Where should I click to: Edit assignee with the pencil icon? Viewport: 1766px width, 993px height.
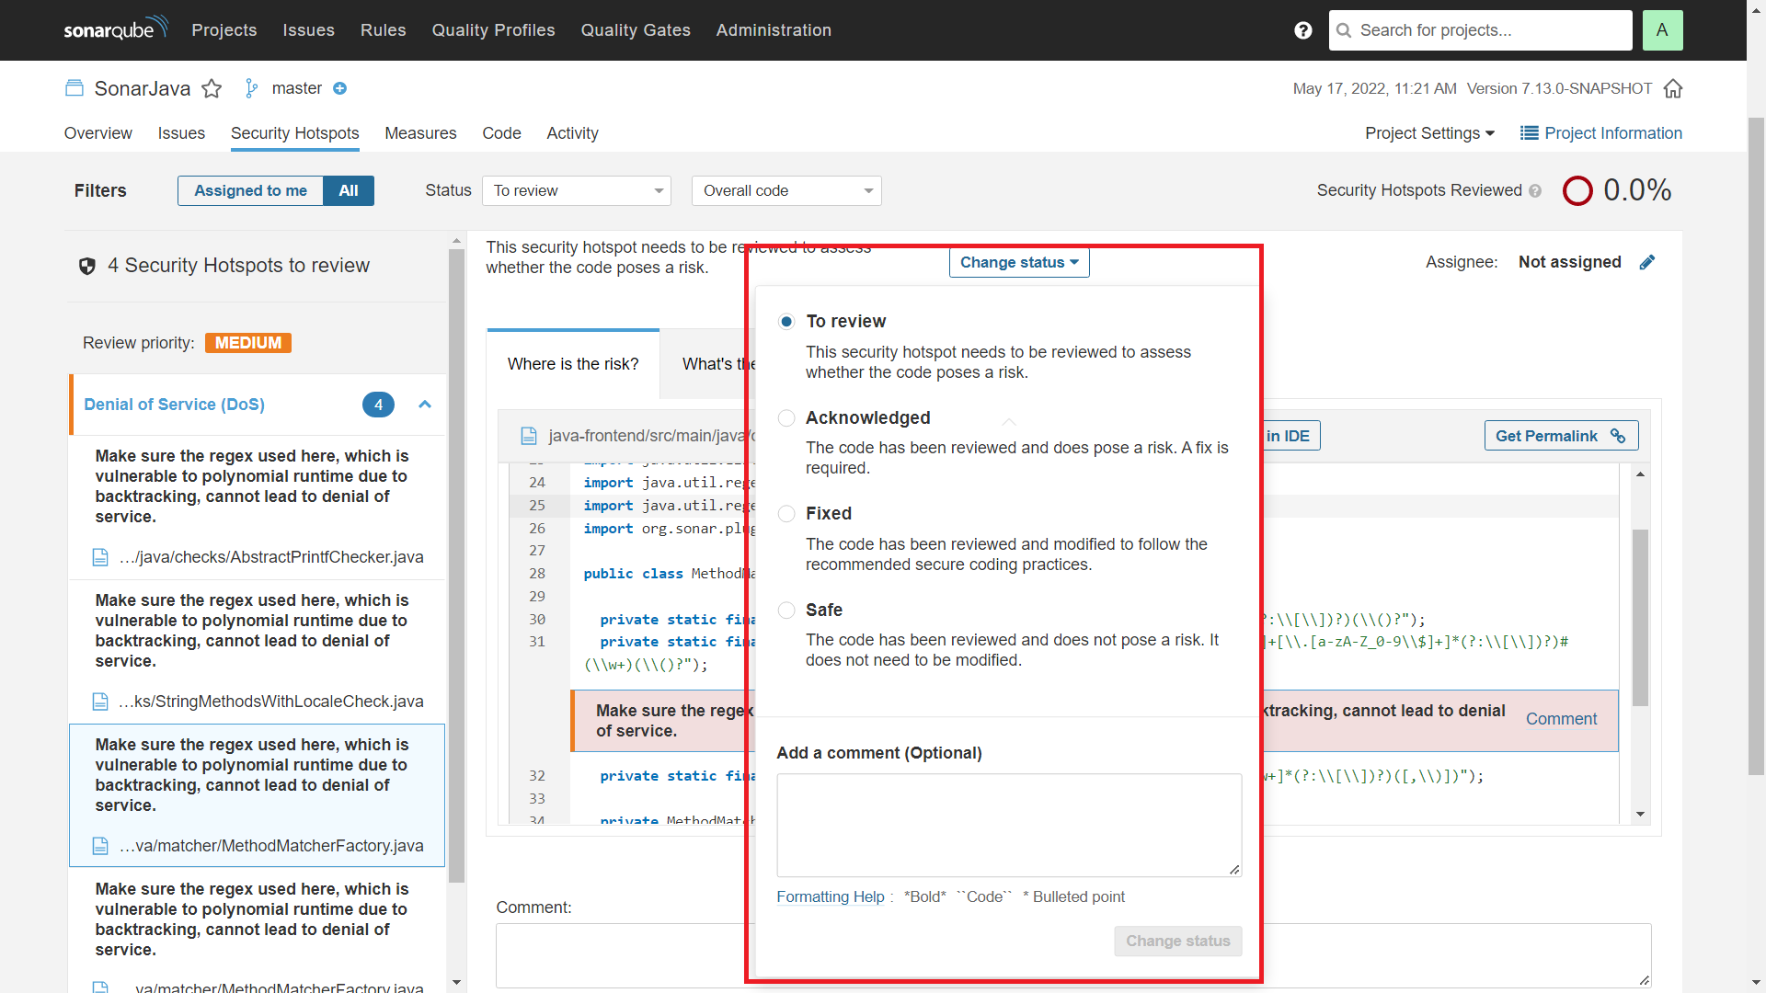point(1647,262)
